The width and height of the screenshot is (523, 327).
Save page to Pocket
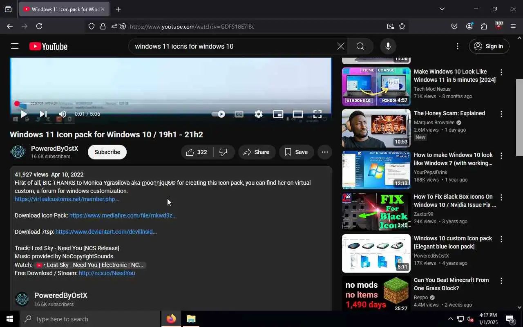[454, 26]
